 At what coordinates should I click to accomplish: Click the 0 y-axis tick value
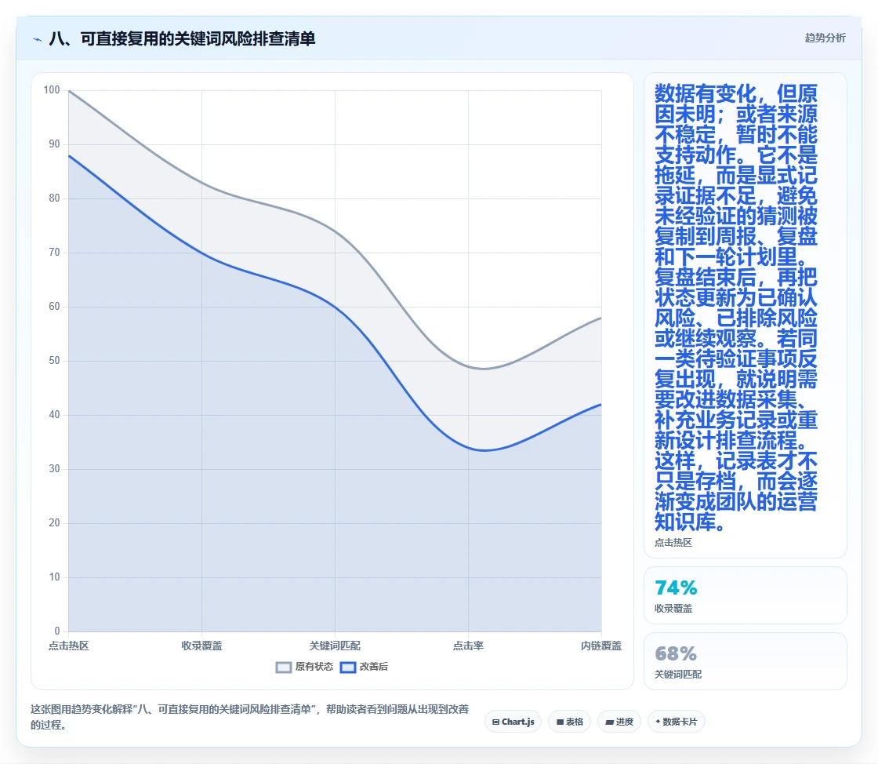pos(57,631)
